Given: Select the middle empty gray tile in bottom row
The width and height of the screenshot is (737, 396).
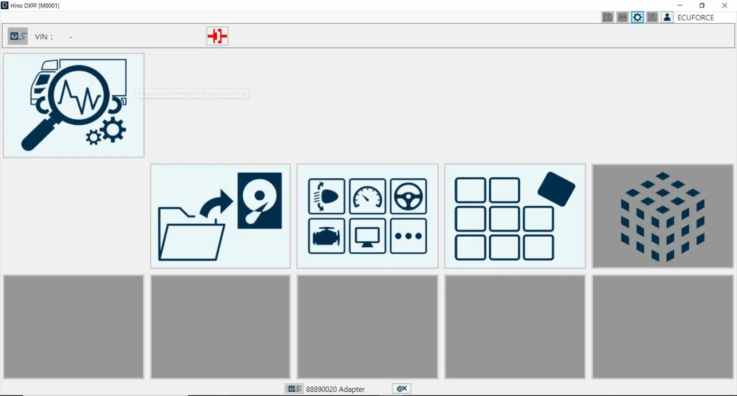Looking at the screenshot, I should [368, 327].
